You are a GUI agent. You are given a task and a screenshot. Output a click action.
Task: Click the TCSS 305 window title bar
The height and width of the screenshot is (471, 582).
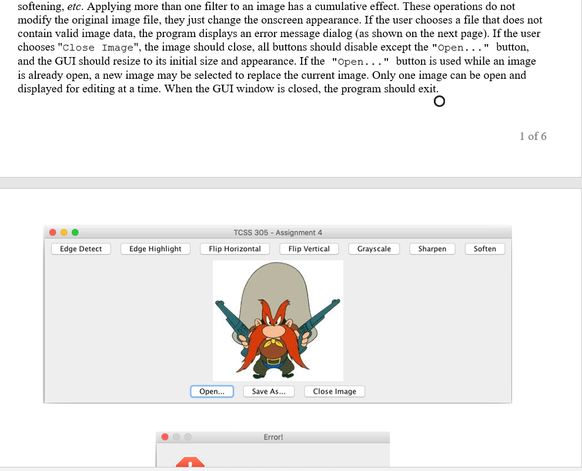point(277,232)
